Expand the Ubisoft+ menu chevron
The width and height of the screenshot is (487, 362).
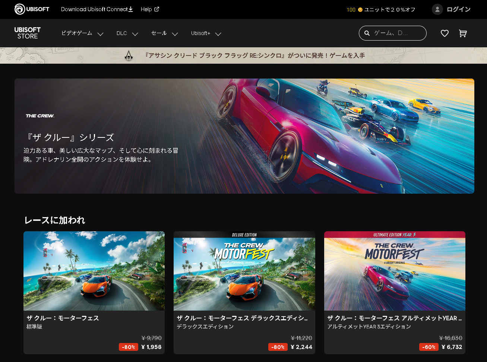[x=218, y=34]
